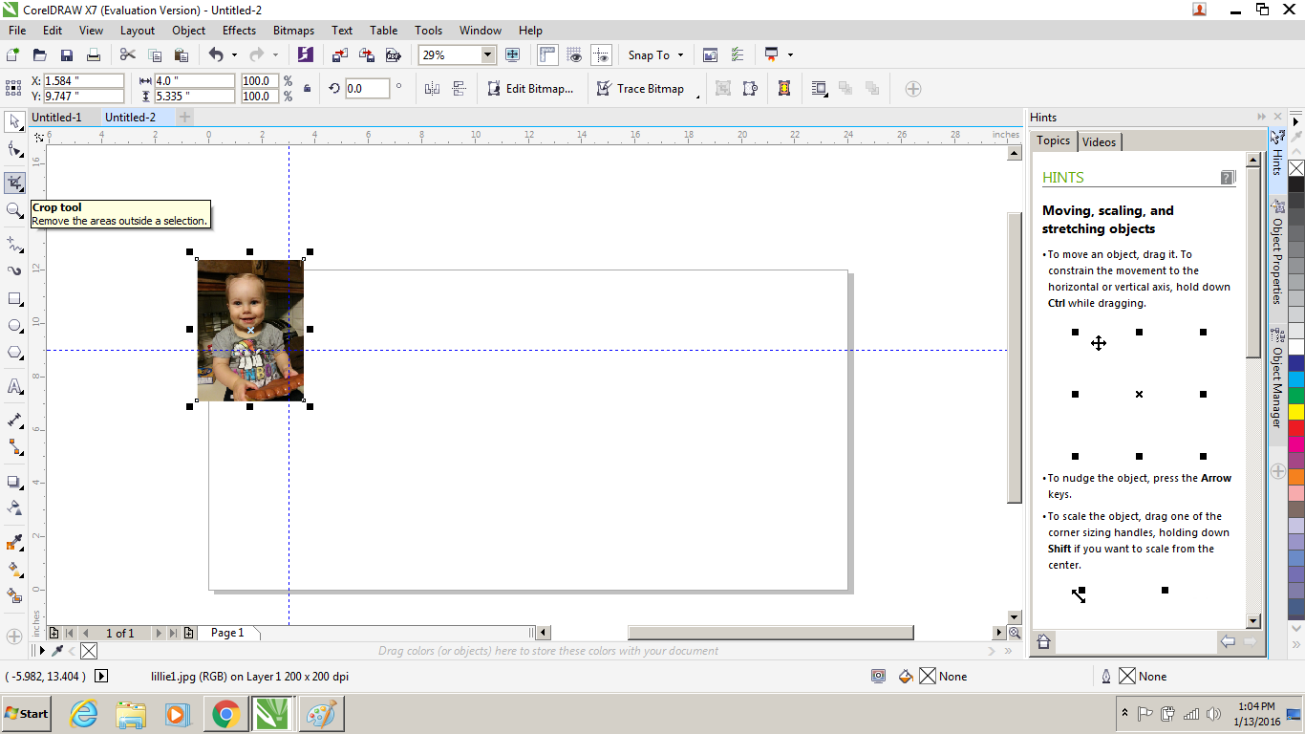Expand the Application Launcher dropdown
The image size is (1305, 734).
pyautogui.click(x=791, y=55)
